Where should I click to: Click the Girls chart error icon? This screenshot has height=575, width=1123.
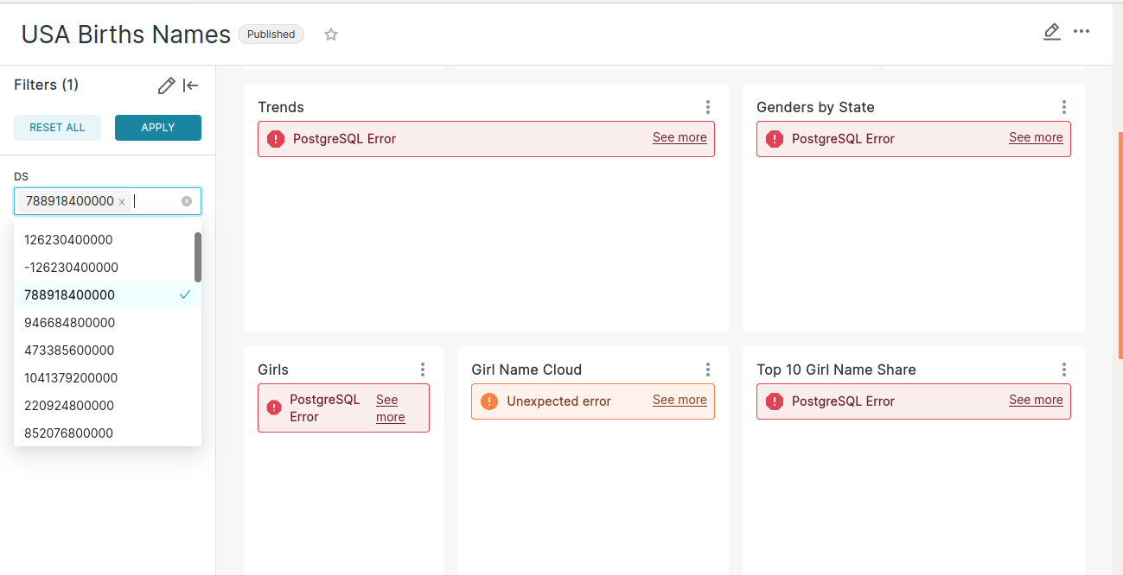coord(274,408)
